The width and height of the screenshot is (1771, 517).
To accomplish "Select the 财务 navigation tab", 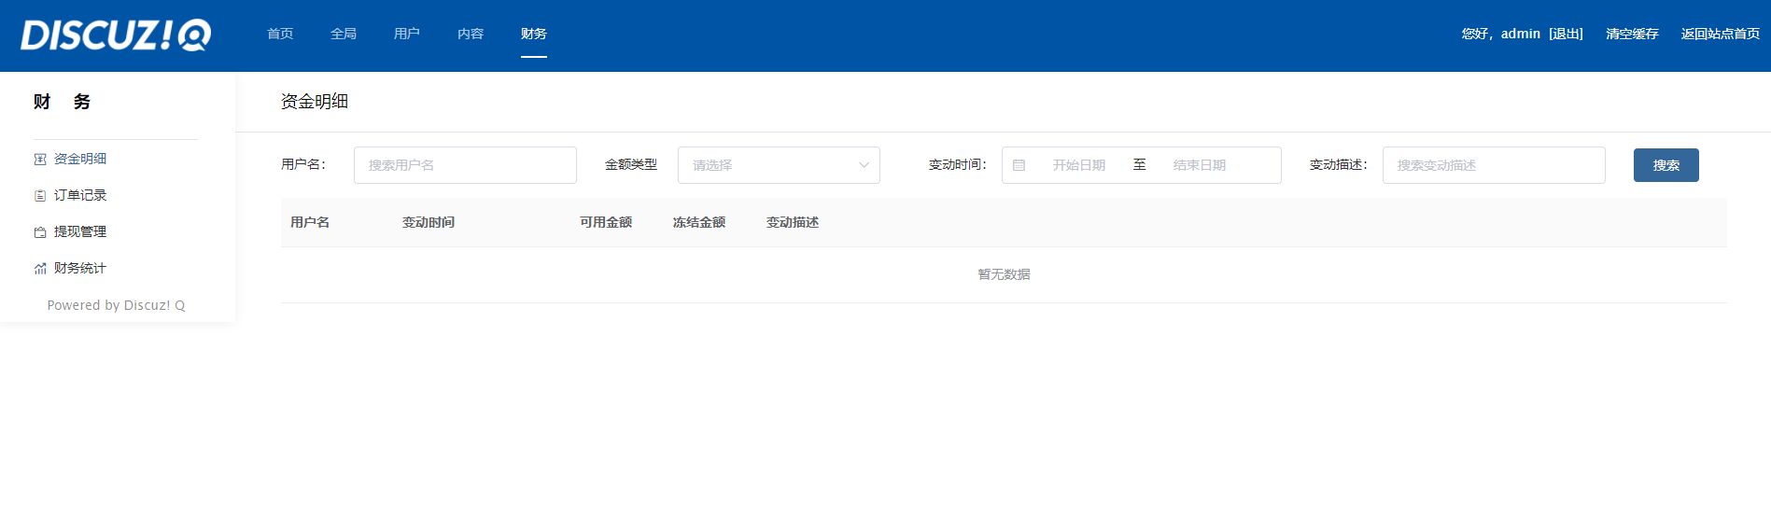I will coord(534,34).
